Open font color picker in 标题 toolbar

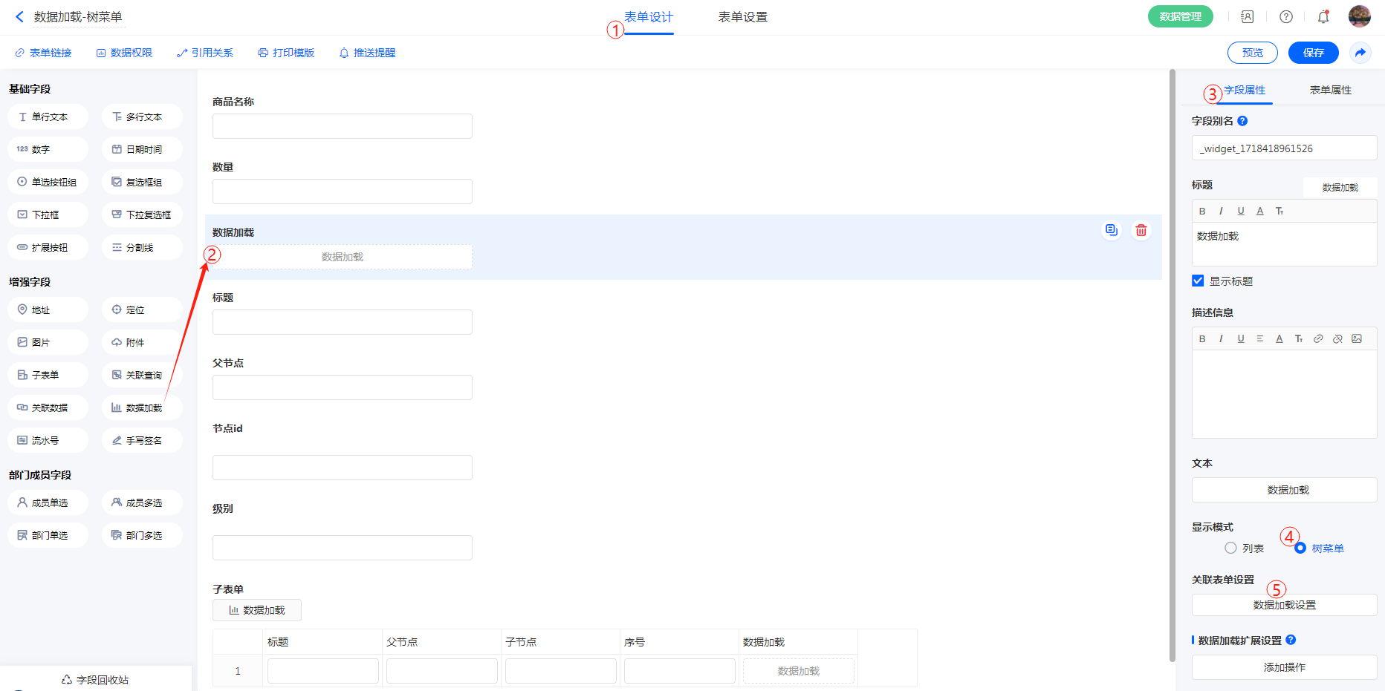click(1260, 212)
